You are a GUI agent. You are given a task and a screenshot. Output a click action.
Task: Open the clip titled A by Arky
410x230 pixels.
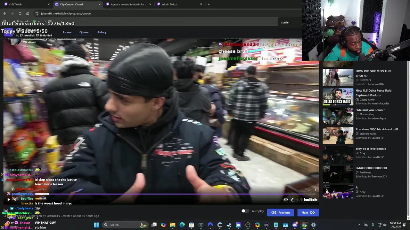[x=357, y=188]
